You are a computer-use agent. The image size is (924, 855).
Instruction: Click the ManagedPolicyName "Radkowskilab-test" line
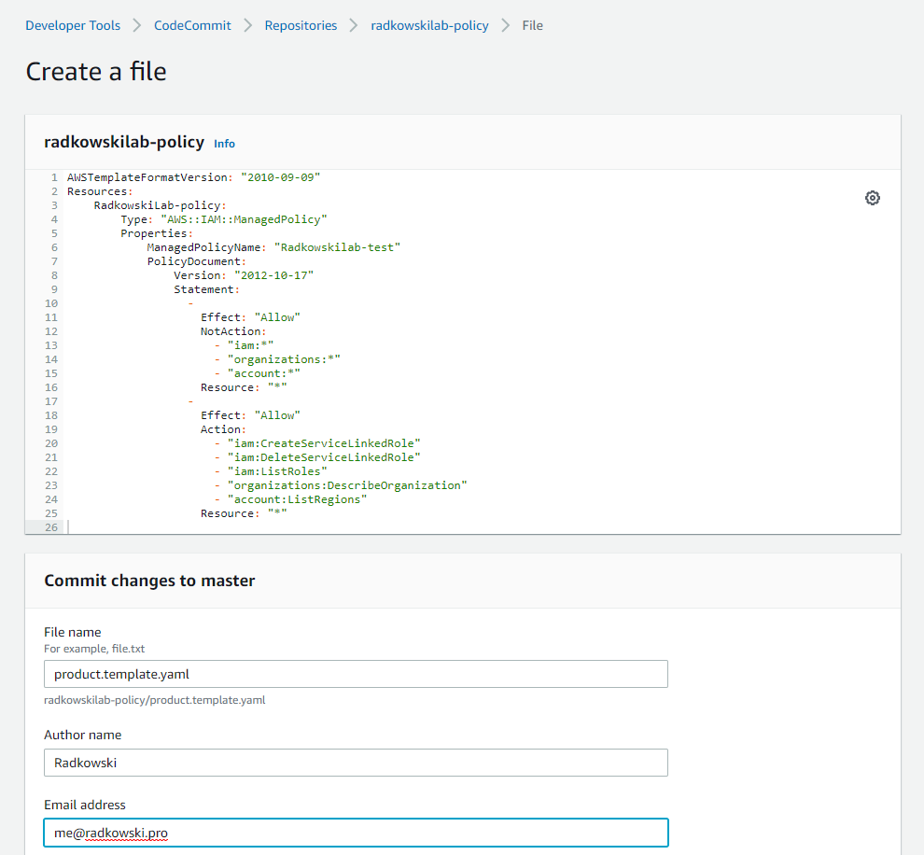[x=273, y=247]
